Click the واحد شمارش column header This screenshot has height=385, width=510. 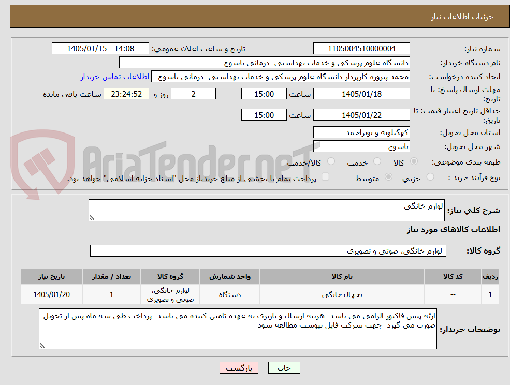click(230, 276)
